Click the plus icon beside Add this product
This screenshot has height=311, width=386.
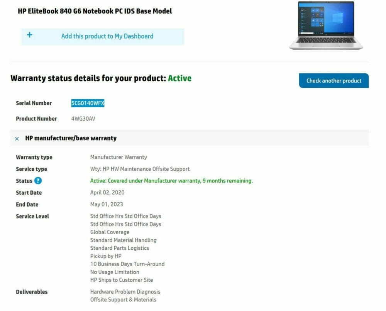click(x=30, y=35)
